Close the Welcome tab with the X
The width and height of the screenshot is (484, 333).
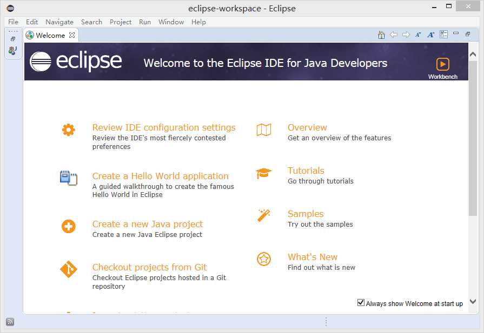[71, 35]
